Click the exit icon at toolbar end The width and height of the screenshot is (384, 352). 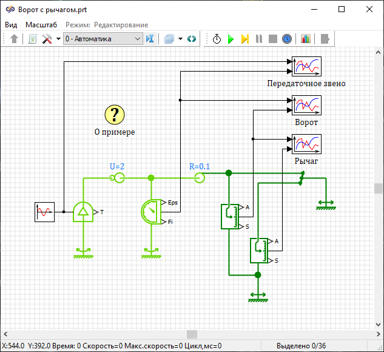point(325,39)
